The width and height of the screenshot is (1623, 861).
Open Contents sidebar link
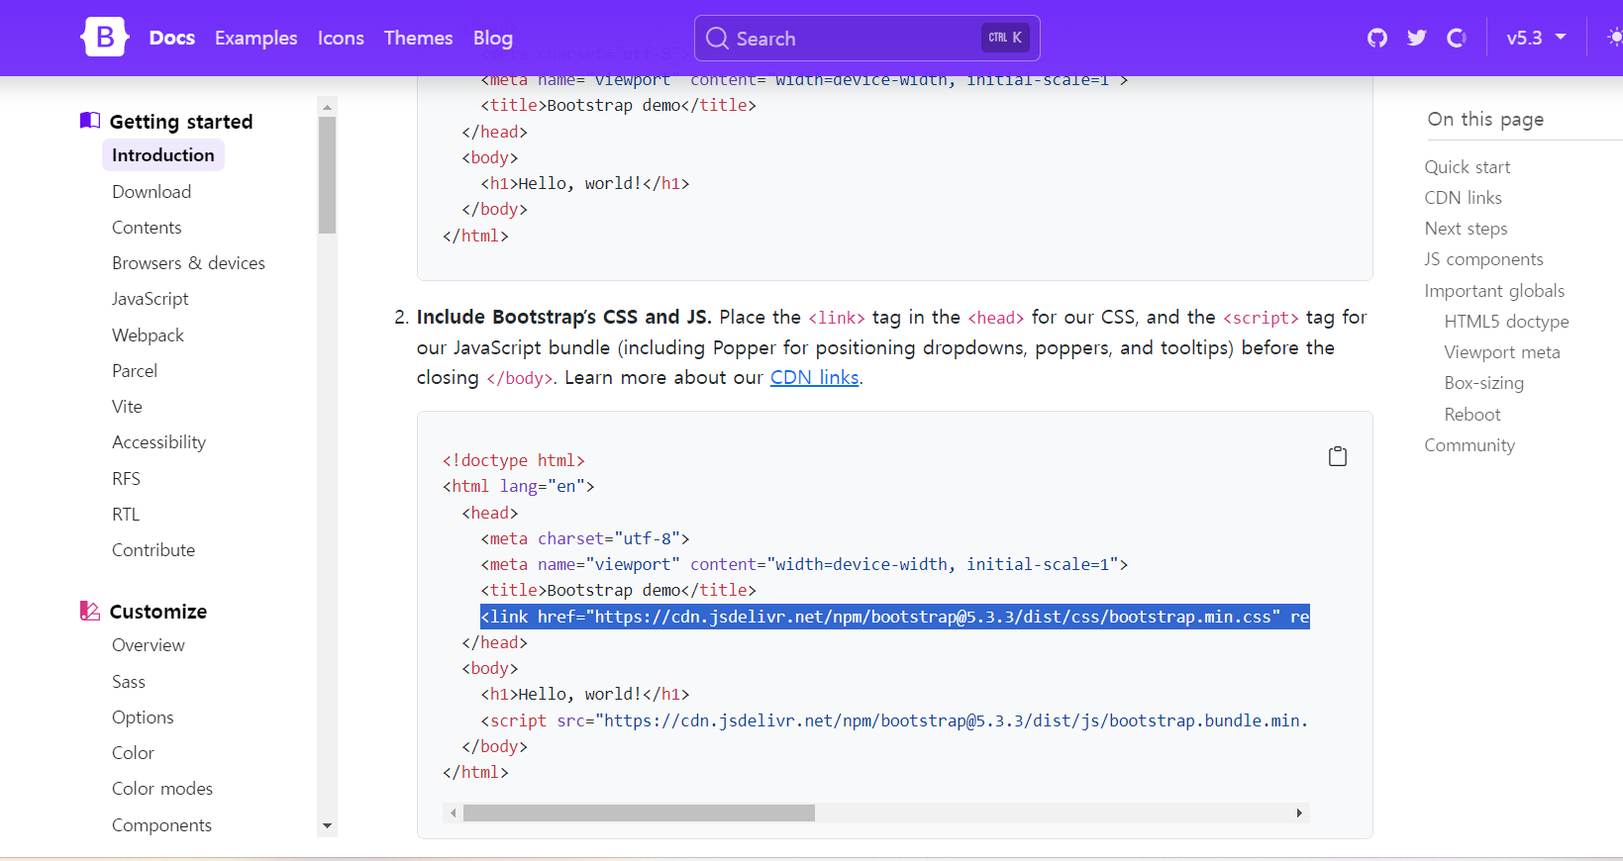pos(147,228)
